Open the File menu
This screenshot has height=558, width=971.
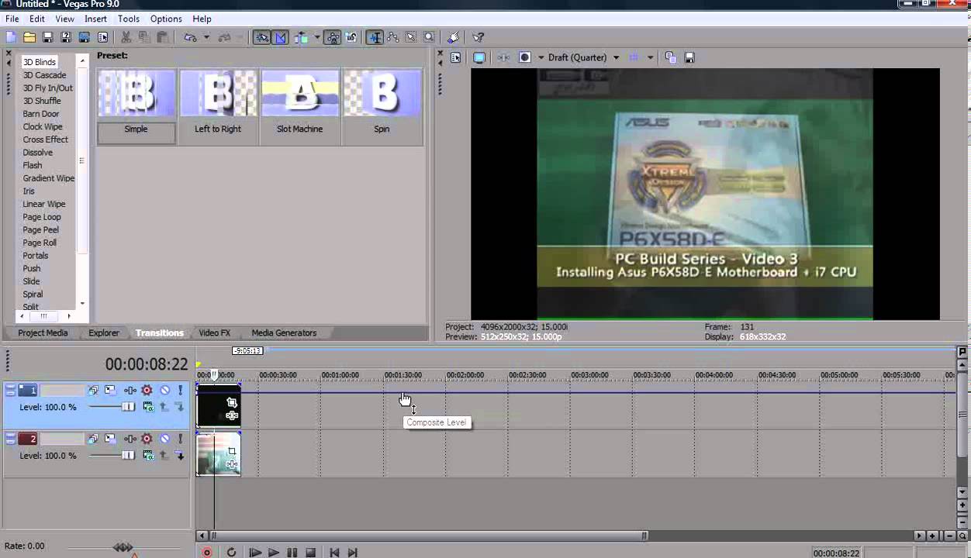12,19
